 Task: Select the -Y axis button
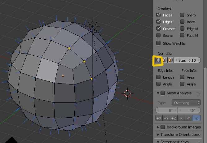[188, 118]
